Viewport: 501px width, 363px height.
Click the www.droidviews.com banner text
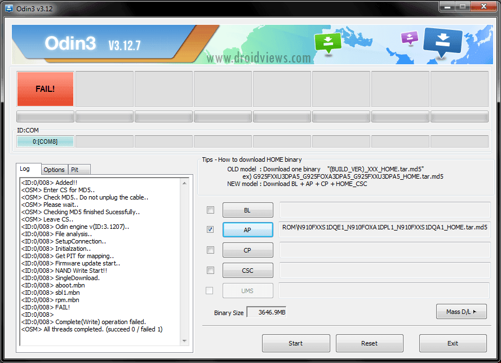pyautogui.click(x=259, y=58)
